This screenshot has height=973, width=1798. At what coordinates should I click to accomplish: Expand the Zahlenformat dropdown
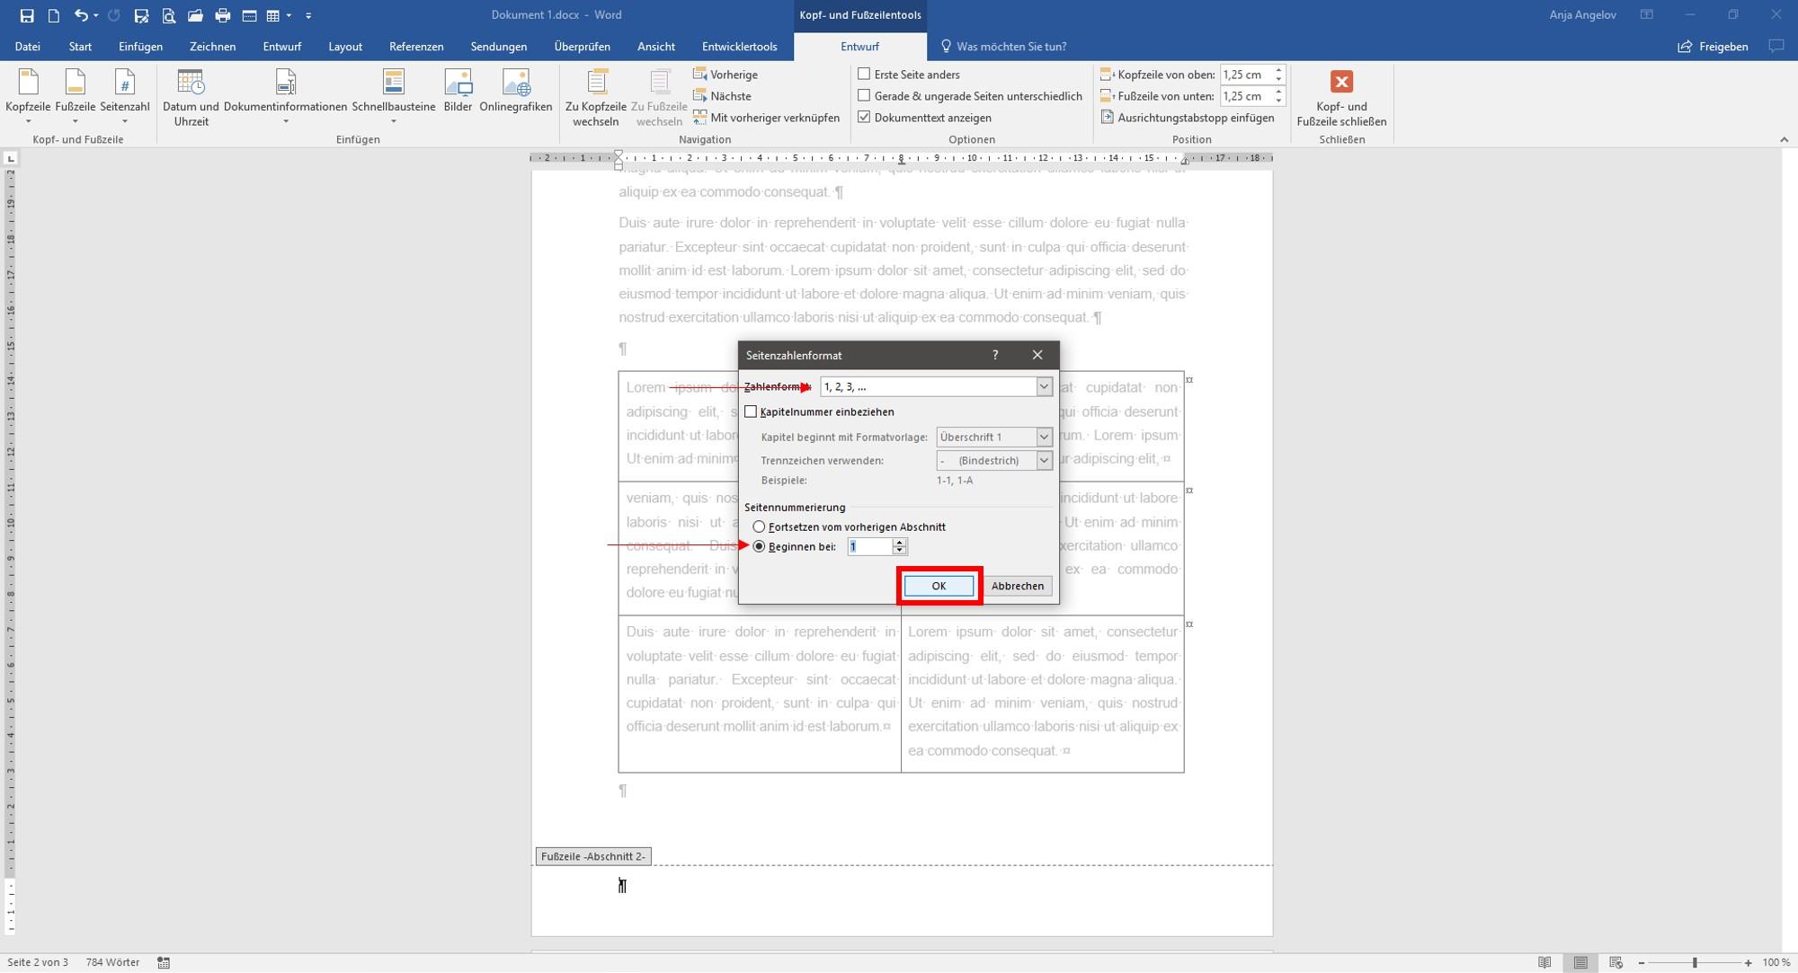coord(1044,386)
